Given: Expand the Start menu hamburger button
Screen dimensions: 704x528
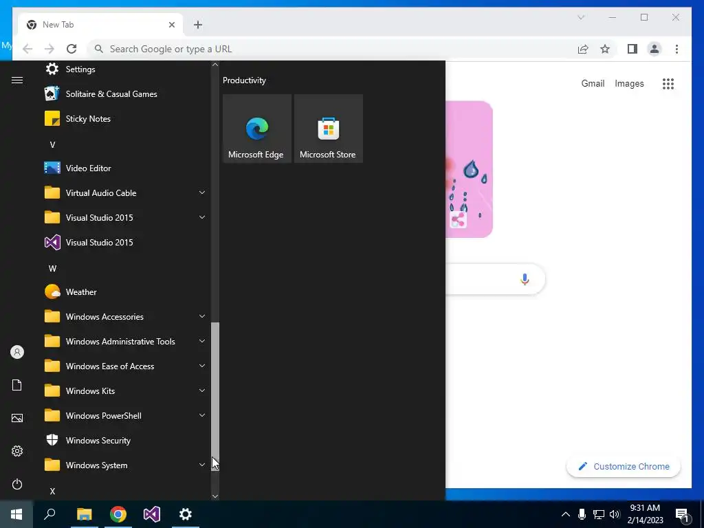Looking at the screenshot, I should pos(17,80).
